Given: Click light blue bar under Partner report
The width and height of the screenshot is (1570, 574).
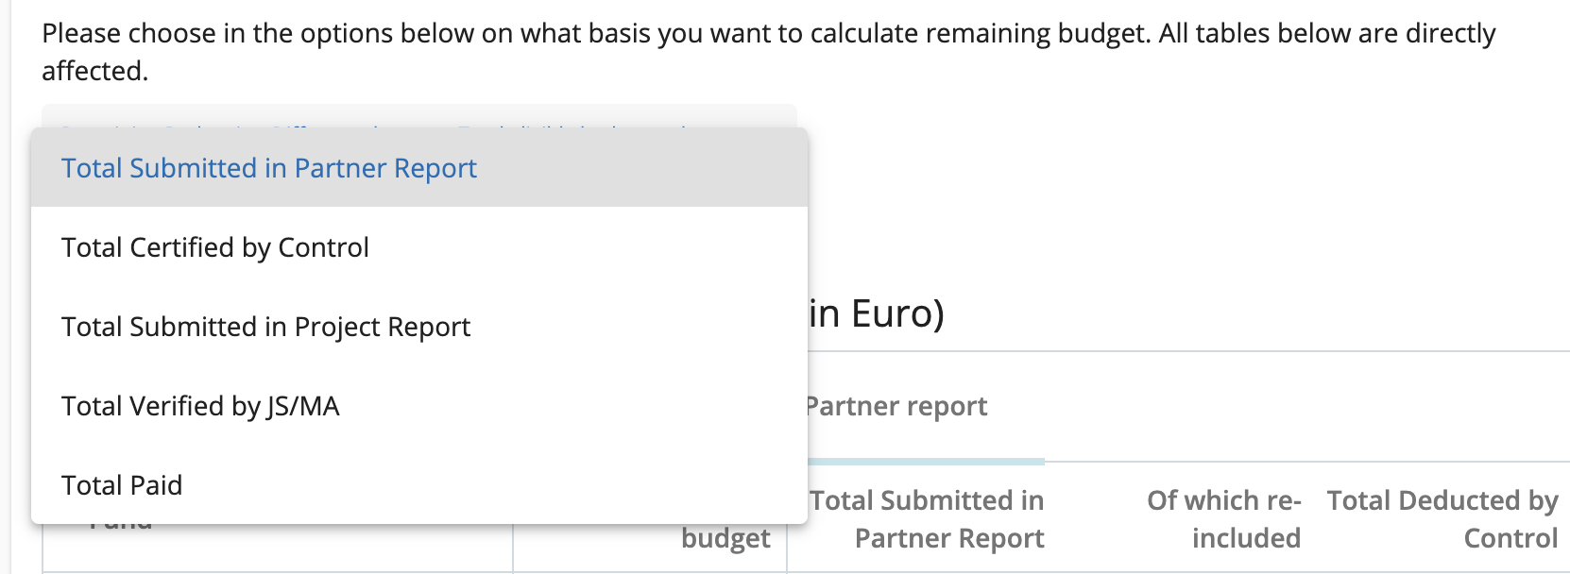Looking at the screenshot, I should 926,462.
